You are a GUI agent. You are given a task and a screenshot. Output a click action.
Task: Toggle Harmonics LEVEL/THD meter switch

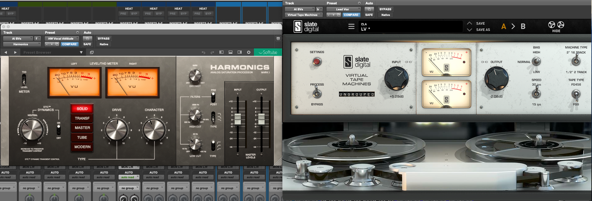click(24, 80)
